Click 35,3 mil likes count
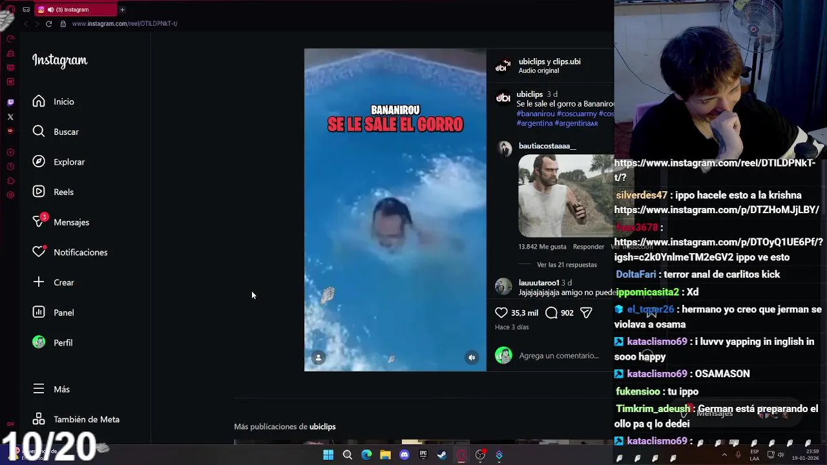Image resolution: width=827 pixels, height=465 pixels. click(x=525, y=313)
